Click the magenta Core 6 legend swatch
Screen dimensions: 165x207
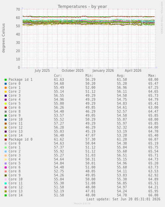[6, 167]
